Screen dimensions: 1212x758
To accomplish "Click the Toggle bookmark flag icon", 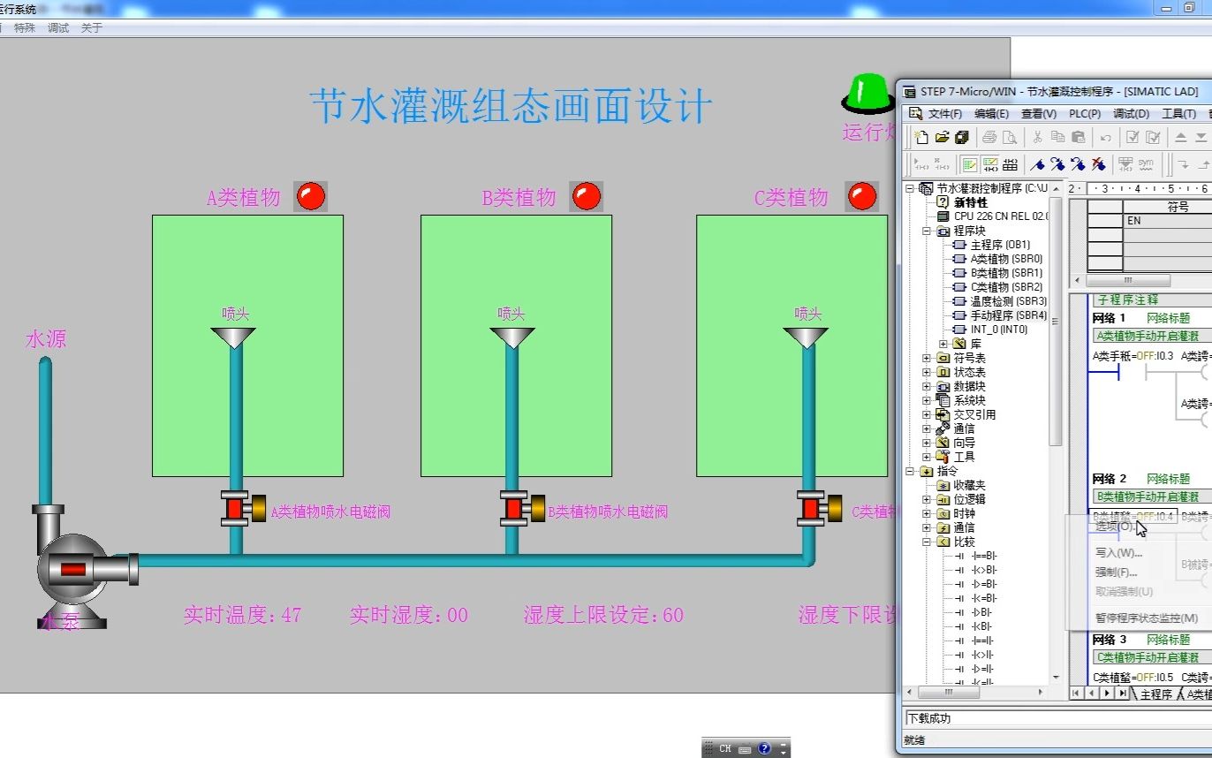I will click(1038, 164).
